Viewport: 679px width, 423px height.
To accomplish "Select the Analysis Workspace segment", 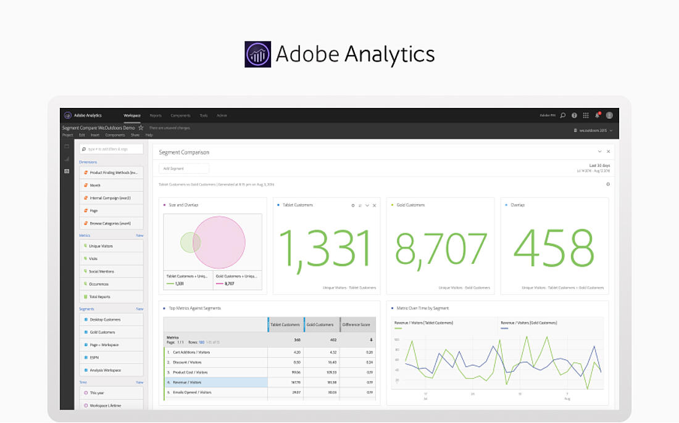I will [x=111, y=371].
